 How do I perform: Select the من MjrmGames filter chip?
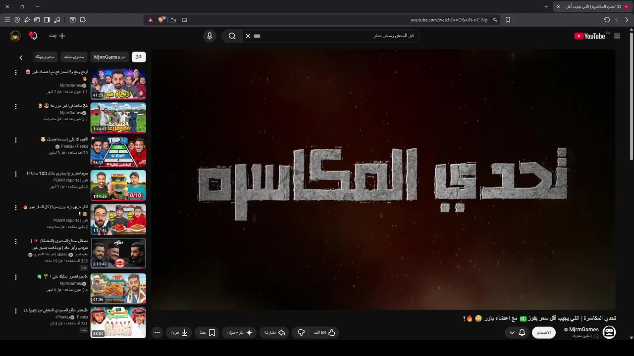pos(110,57)
